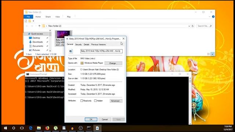Image resolution: width=235 pixels, height=132 pixels.
Task: Open Task View from the taskbar
Action: (22, 128)
